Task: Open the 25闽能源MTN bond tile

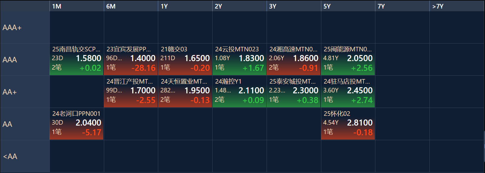Action: [x=348, y=59]
